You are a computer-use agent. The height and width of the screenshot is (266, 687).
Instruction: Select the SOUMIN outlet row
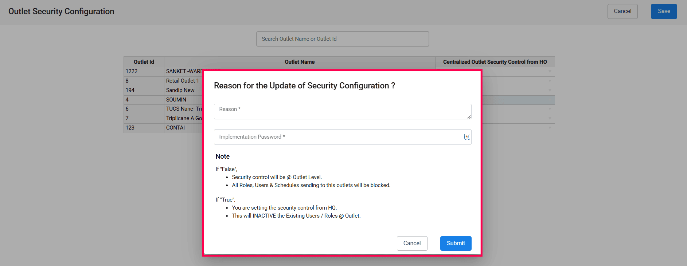pyautogui.click(x=176, y=100)
